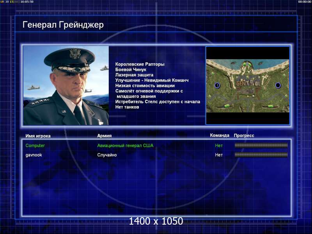The height and width of the screenshot is (234, 312).
Task: Click the 'Прогресс' column header
Action: tap(244, 135)
